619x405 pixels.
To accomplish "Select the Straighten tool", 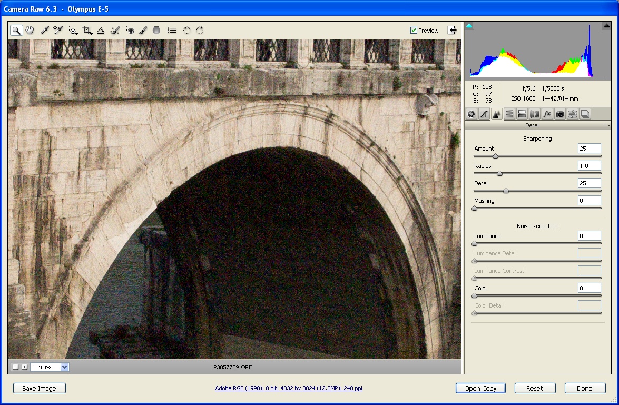I will [101, 31].
